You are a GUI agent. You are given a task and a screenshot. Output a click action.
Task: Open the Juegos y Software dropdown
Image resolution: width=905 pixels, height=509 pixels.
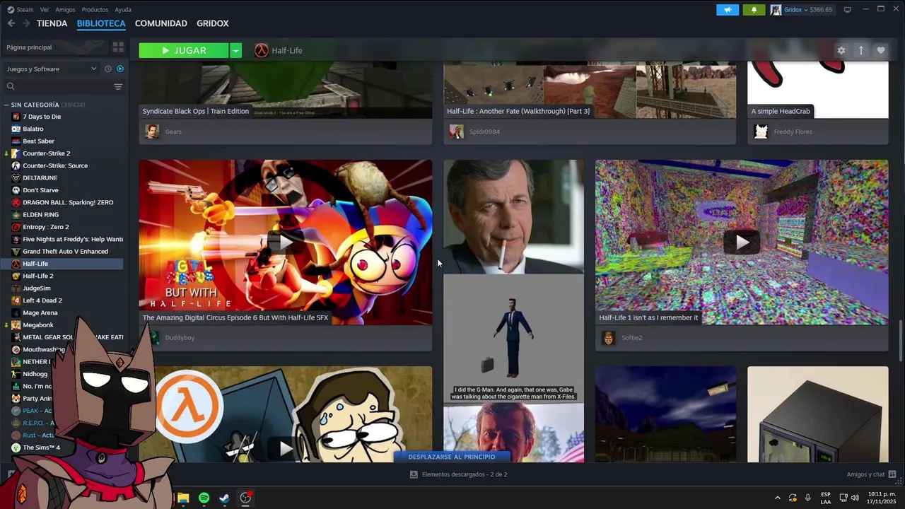51,69
